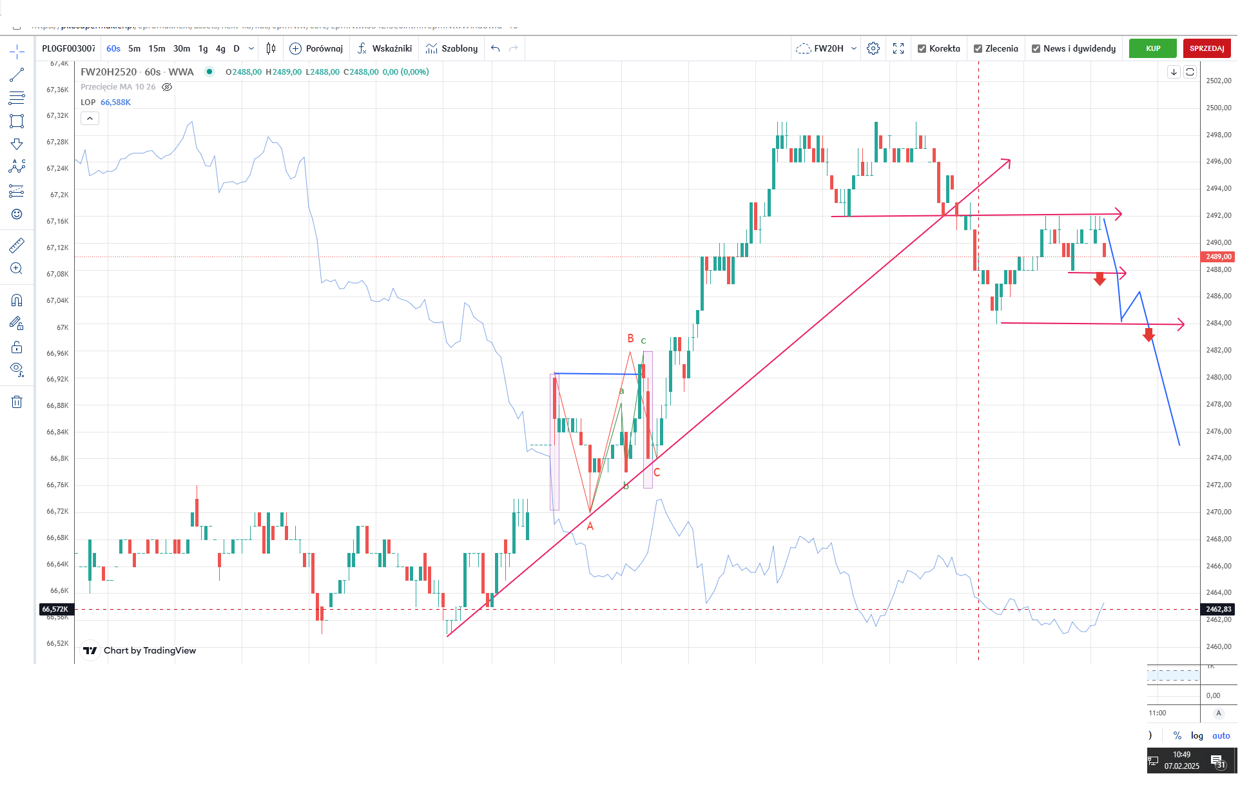This screenshot has width=1240, height=785.
Task: Select the 30m timeframe
Action: click(x=182, y=48)
